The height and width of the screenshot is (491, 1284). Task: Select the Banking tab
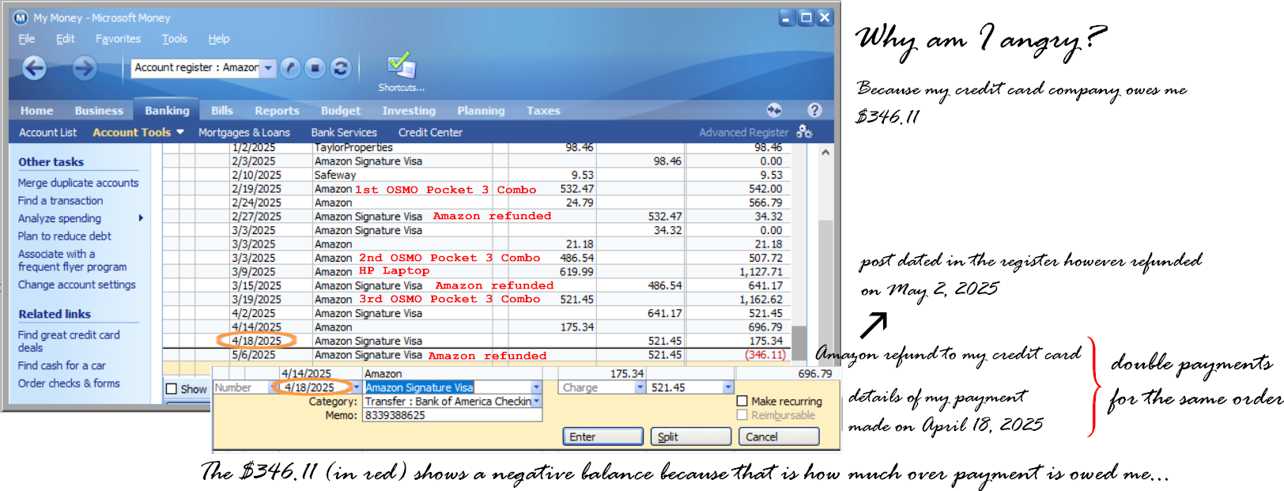167,111
